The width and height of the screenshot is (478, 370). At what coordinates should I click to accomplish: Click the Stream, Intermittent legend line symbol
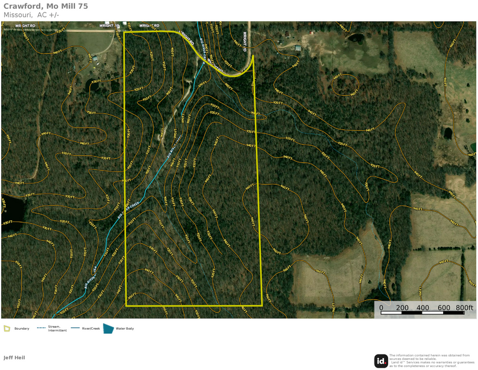pos(41,329)
